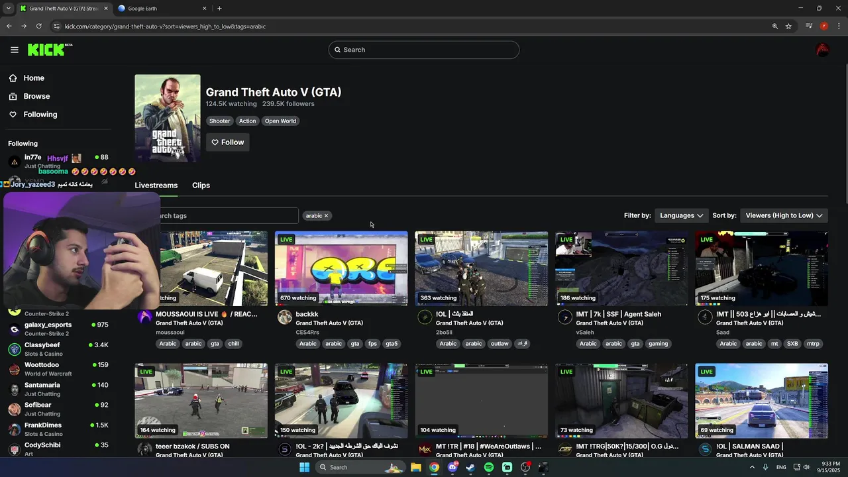Open Spotify from taskbar

tap(489, 467)
